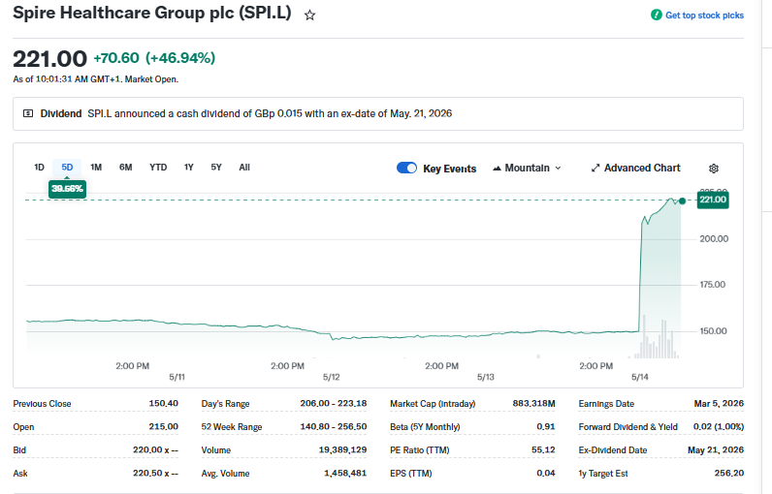
Task: Click the 5/13 date axis label
Action: pyautogui.click(x=486, y=377)
